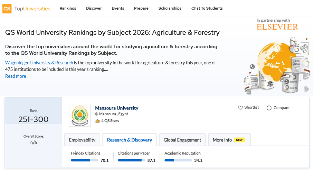Viewport: 313px width, 170px height.
Task: Open the Prepare menu
Action: (141, 8)
